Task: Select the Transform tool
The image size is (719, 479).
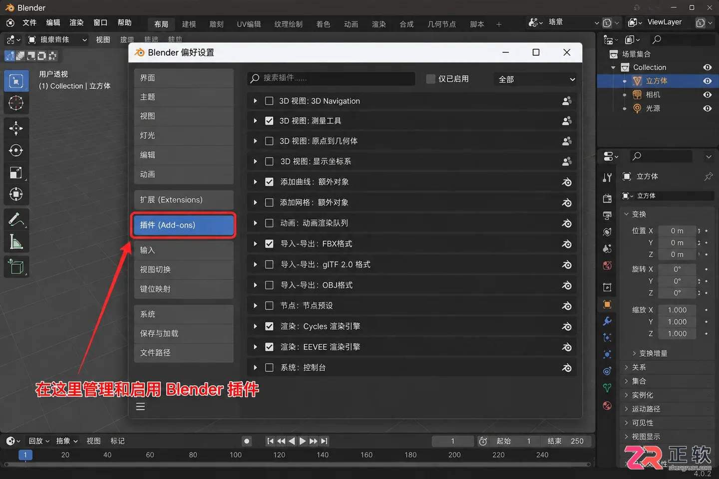Action: 16,194
